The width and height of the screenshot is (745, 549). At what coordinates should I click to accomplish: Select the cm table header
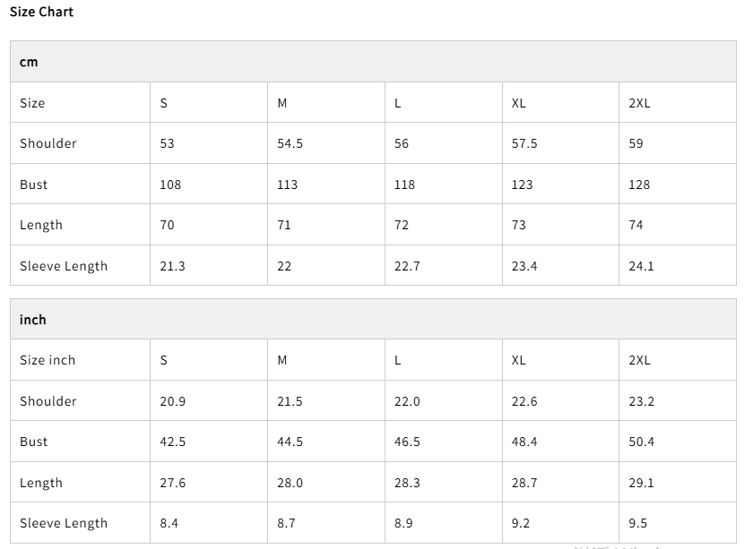29,62
